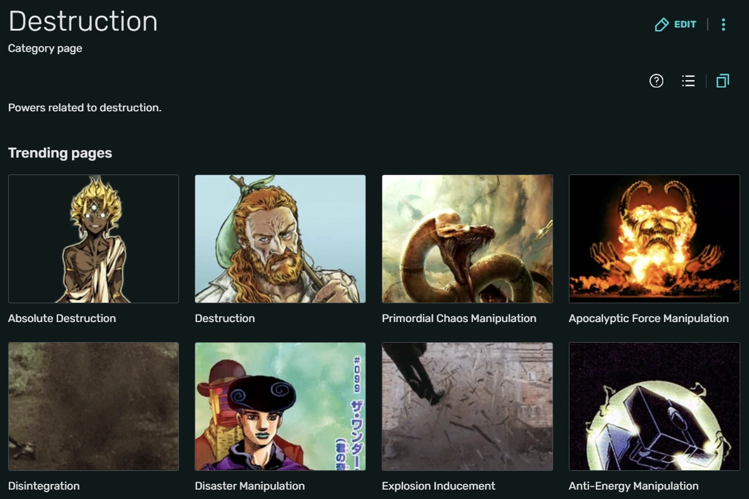
Task: Click the EDIT button
Action: 685,24
